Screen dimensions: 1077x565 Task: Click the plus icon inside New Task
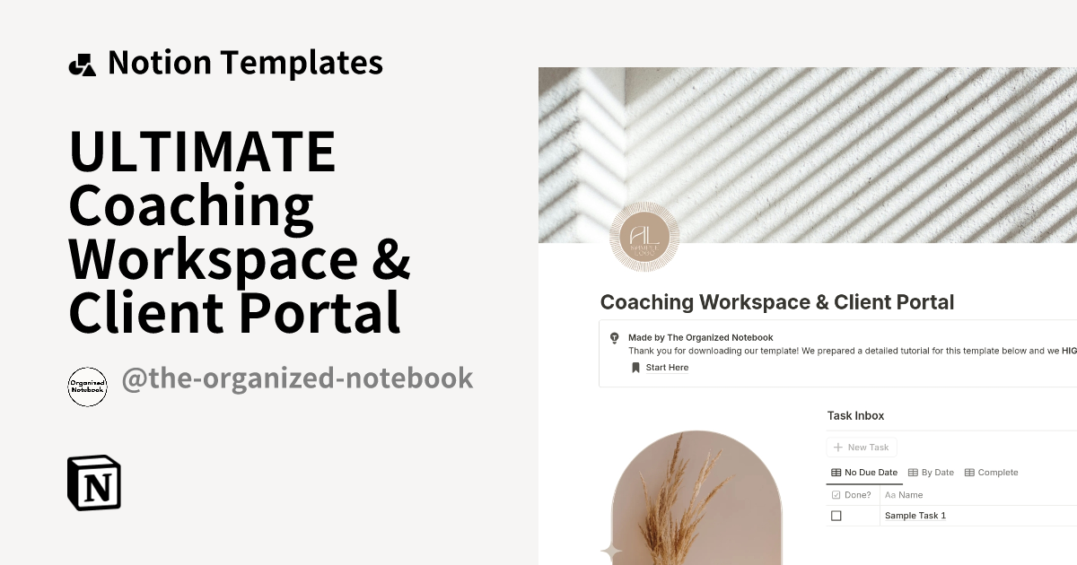pyautogui.click(x=838, y=447)
